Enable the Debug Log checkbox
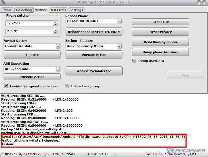The height and width of the screenshot is (157, 208). pyautogui.click(x=66, y=86)
